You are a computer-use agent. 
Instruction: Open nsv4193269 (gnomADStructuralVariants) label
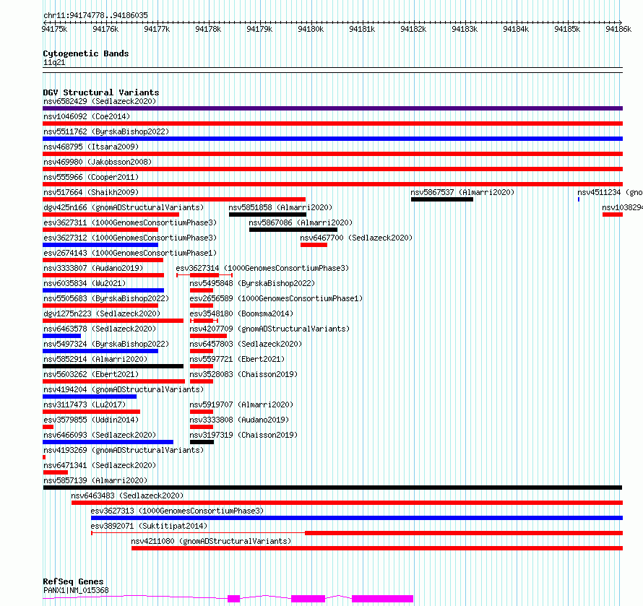[x=124, y=450]
